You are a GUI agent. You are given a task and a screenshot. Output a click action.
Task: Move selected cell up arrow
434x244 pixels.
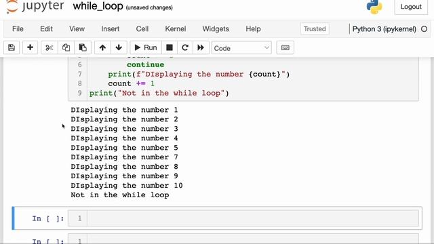point(102,47)
